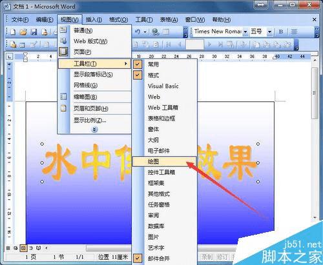This screenshot has width=323, height=265.
Task: Click the First Record arrow in mail merge toolbar
Action: (169, 44)
